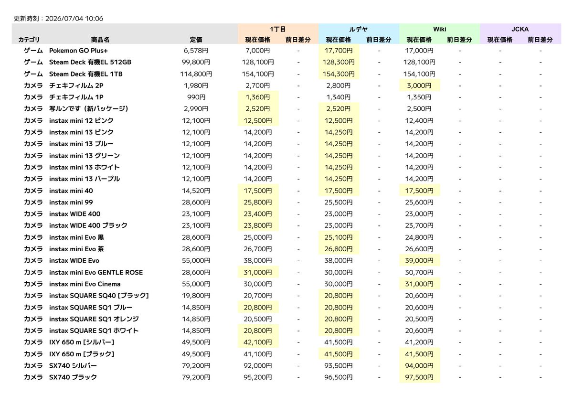This screenshot has width=573, height=405.
Task: Click the 定価 column header
Action: pos(196,40)
